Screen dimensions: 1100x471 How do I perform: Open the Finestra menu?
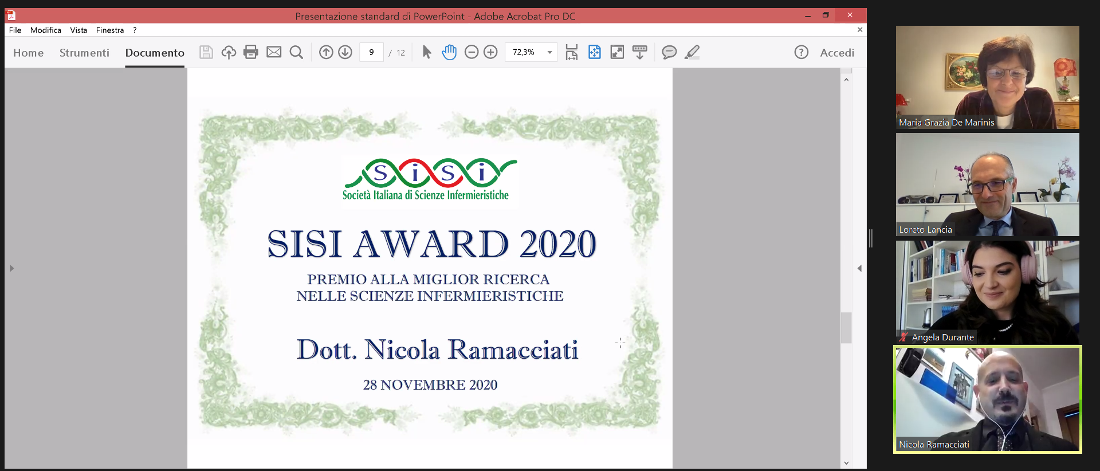[110, 30]
